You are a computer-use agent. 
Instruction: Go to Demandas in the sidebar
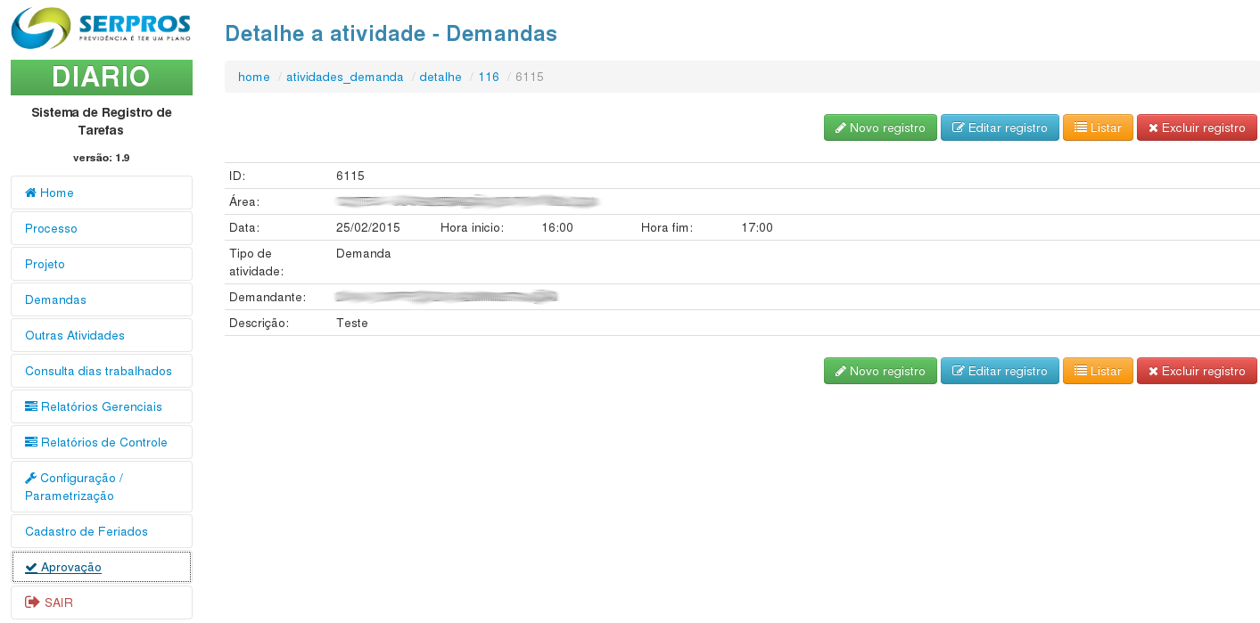[x=55, y=299]
